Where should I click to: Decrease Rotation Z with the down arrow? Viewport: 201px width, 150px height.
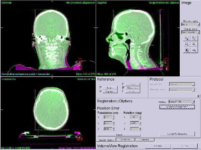point(140,130)
